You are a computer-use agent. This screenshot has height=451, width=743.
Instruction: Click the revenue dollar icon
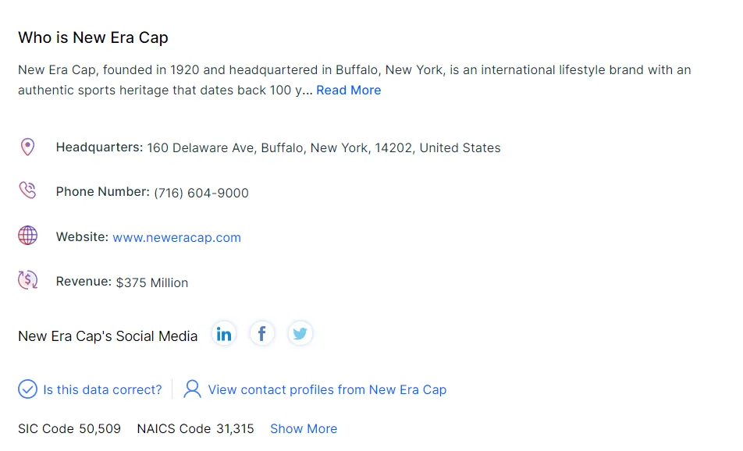[x=27, y=280]
